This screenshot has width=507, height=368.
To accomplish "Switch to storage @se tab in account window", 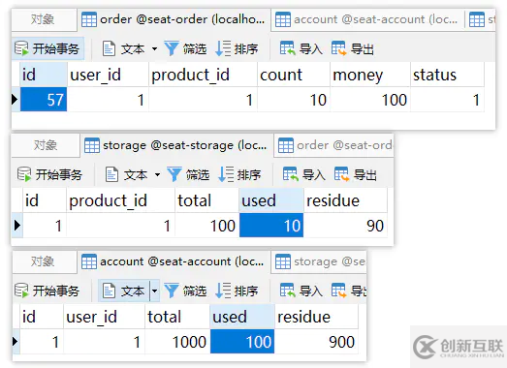I will [320, 261].
